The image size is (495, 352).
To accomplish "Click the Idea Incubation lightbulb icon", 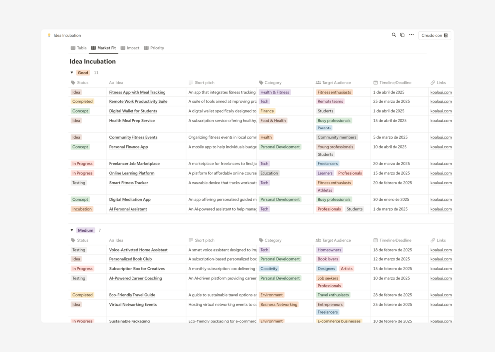I will 49,35.
